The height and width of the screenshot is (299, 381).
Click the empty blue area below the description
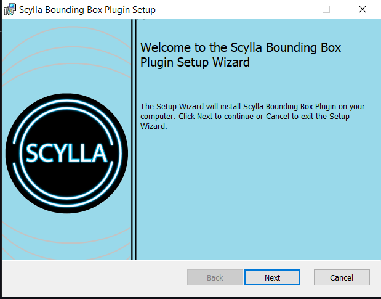pyautogui.click(x=255, y=197)
